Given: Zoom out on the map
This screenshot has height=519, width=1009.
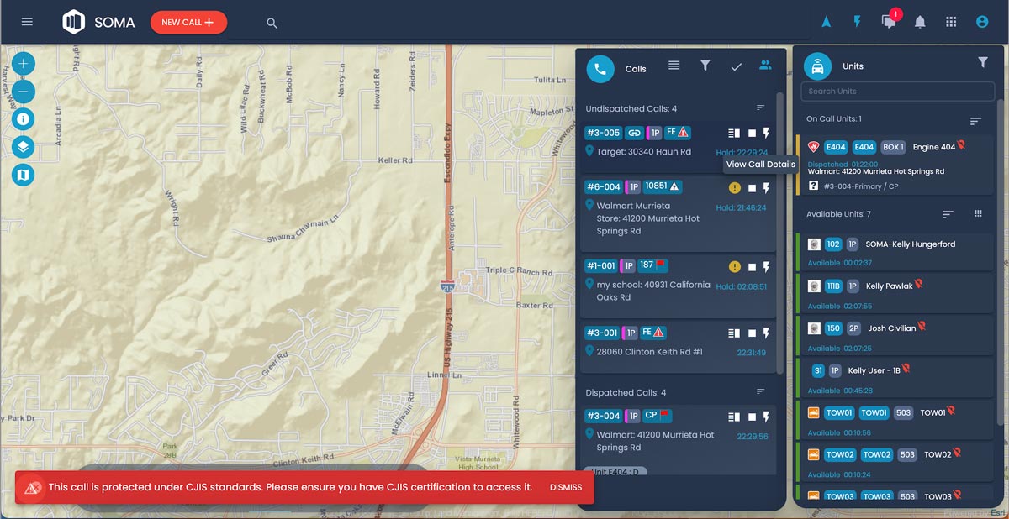Looking at the screenshot, I should click(x=24, y=91).
